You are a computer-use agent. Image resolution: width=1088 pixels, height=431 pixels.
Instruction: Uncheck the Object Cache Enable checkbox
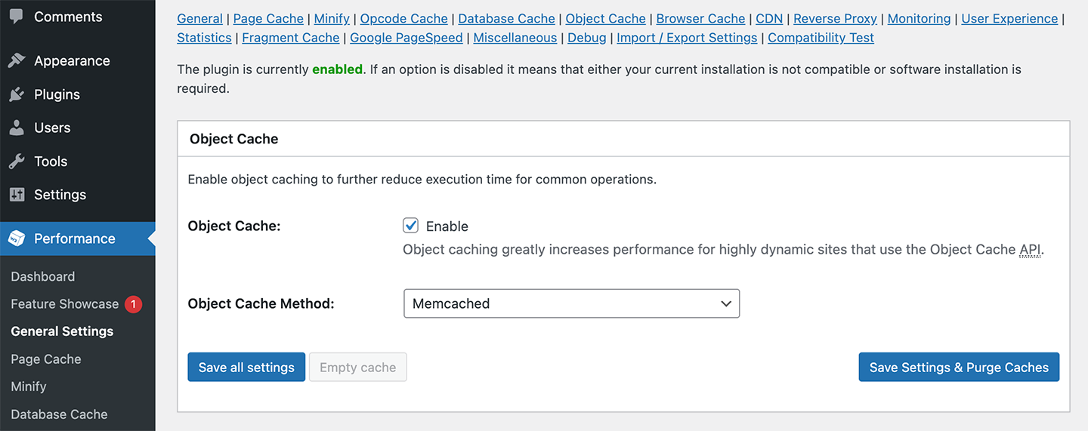tap(411, 226)
